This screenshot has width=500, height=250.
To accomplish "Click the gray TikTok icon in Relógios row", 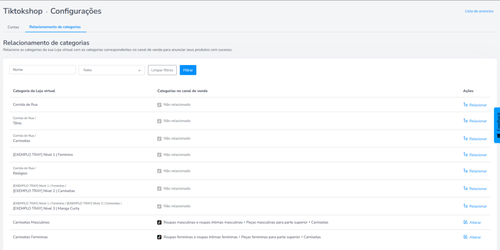I will (x=159, y=171).
